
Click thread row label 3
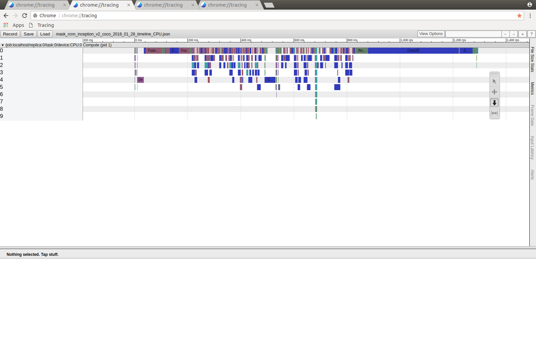(x=2, y=73)
